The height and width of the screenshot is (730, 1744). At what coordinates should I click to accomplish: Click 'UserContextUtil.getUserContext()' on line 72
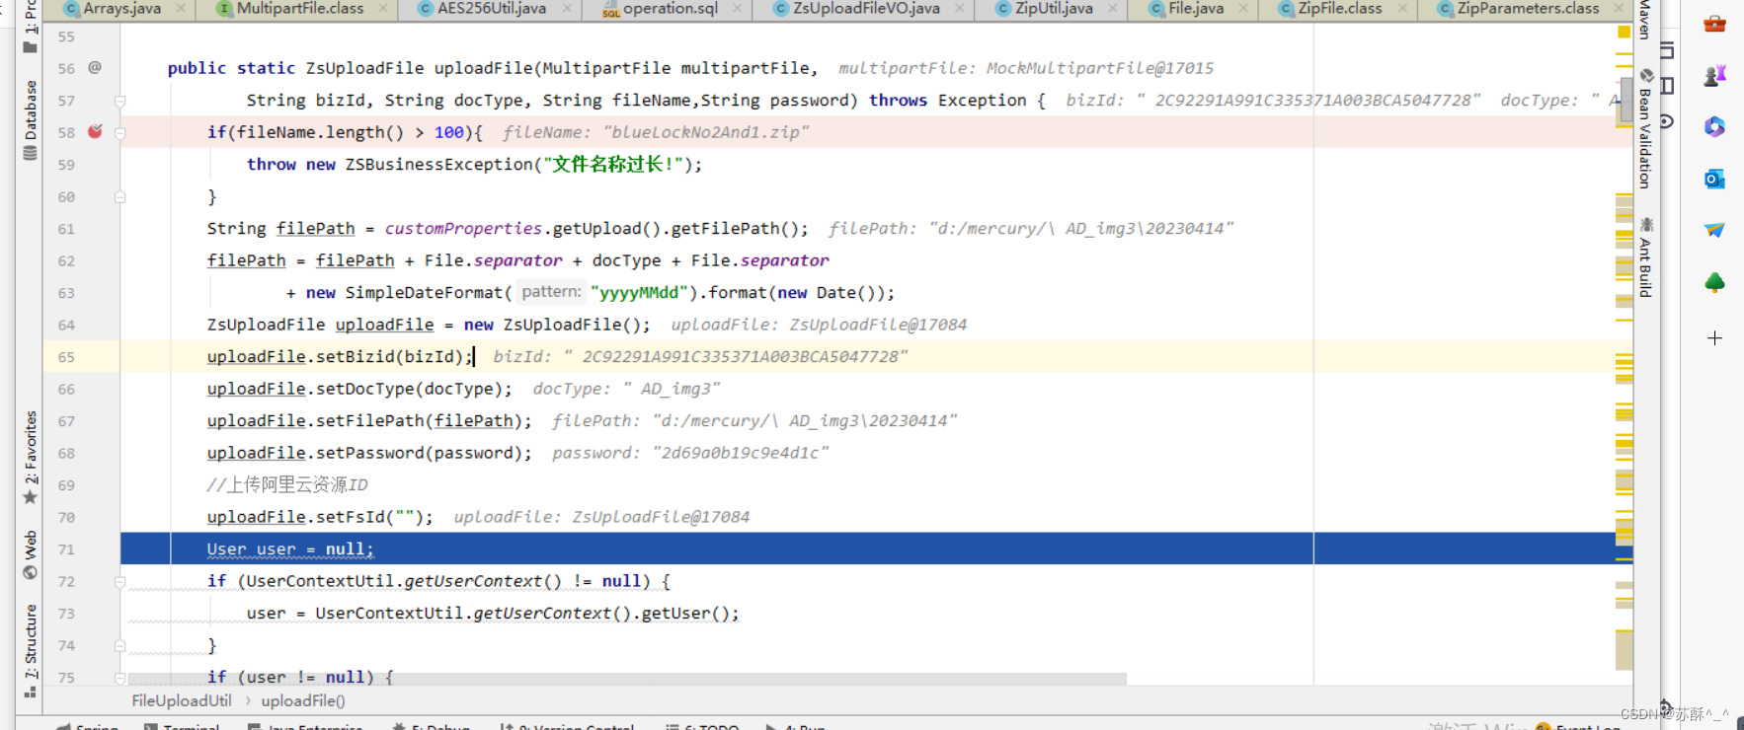click(x=404, y=582)
